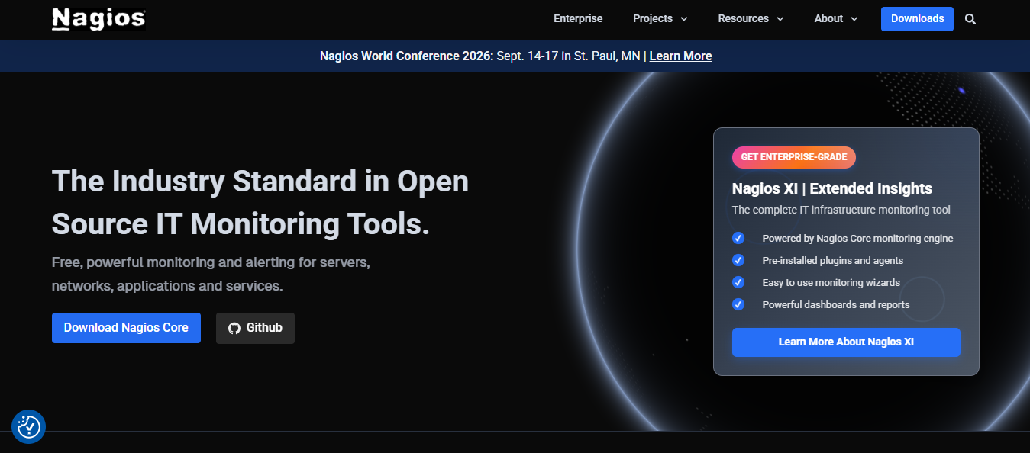The image size is (1030, 453).
Task: Expand the Resources dropdown menu
Action: (x=751, y=19)
